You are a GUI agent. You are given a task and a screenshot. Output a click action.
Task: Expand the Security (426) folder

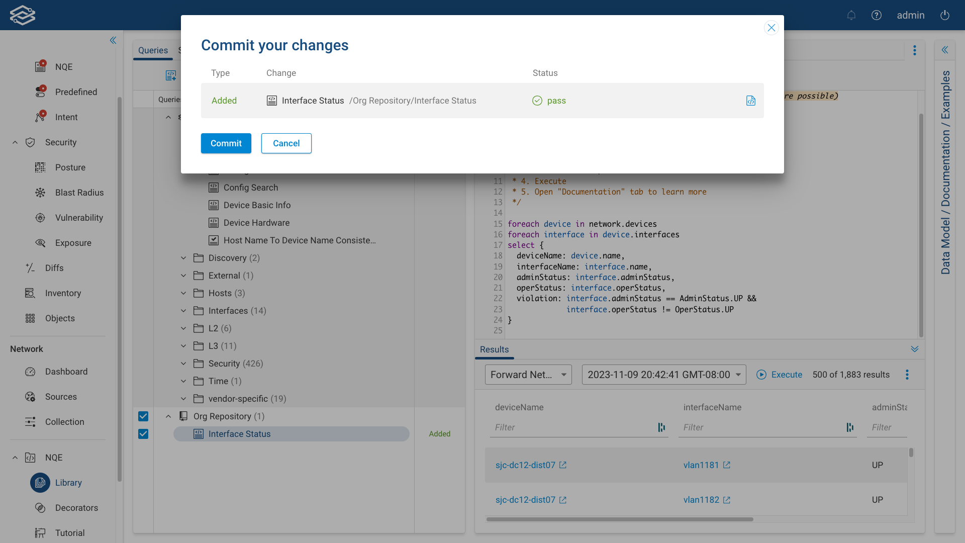coord(183,364)
